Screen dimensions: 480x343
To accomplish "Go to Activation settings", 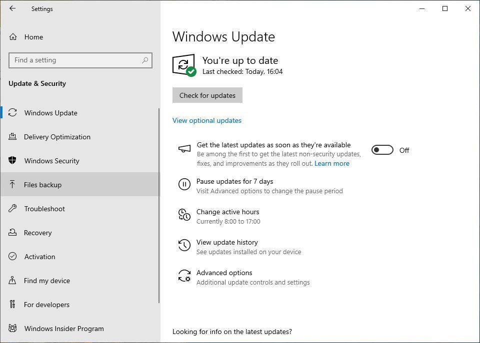I will click(x=79, y=257).
